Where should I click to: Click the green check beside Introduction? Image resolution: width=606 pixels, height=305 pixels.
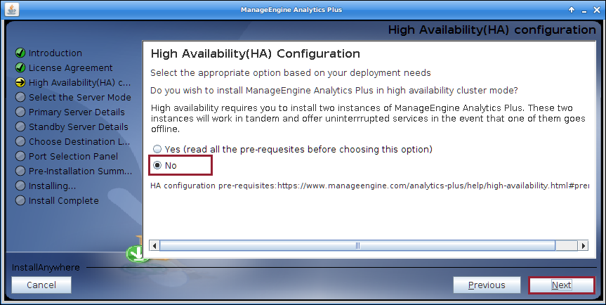pos(20,53)
